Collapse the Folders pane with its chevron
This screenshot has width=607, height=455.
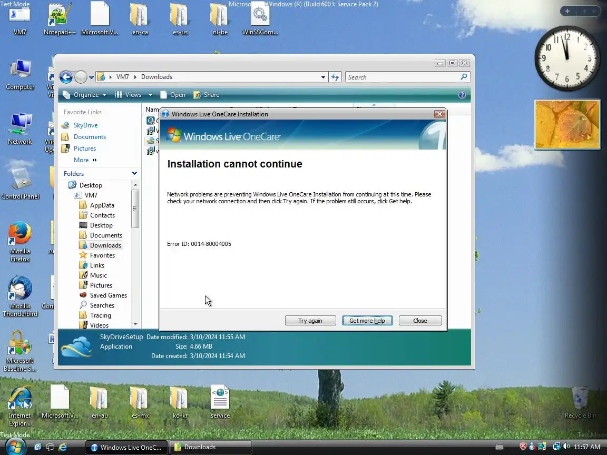[134, 173]
